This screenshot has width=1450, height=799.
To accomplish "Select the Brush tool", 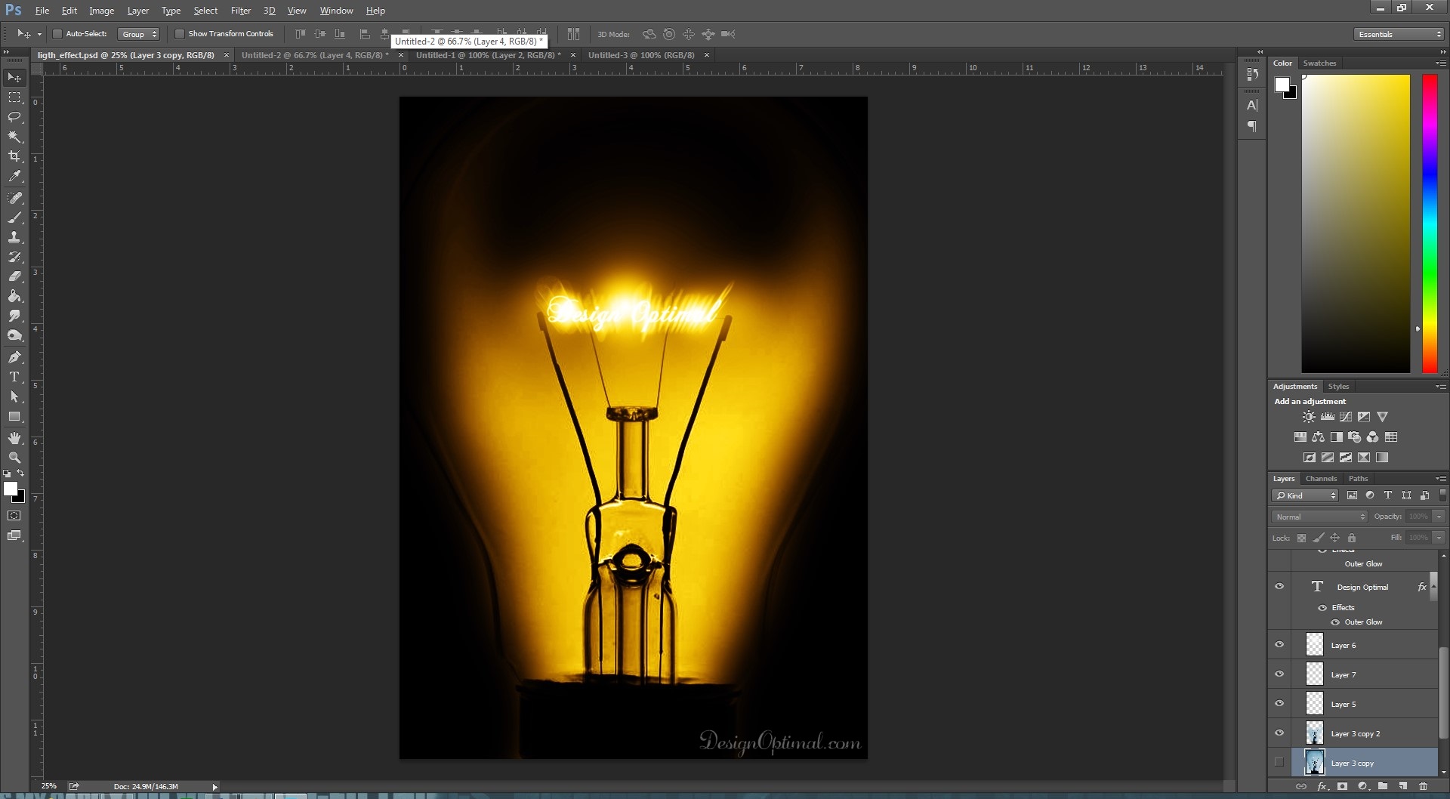I will 14,217.
